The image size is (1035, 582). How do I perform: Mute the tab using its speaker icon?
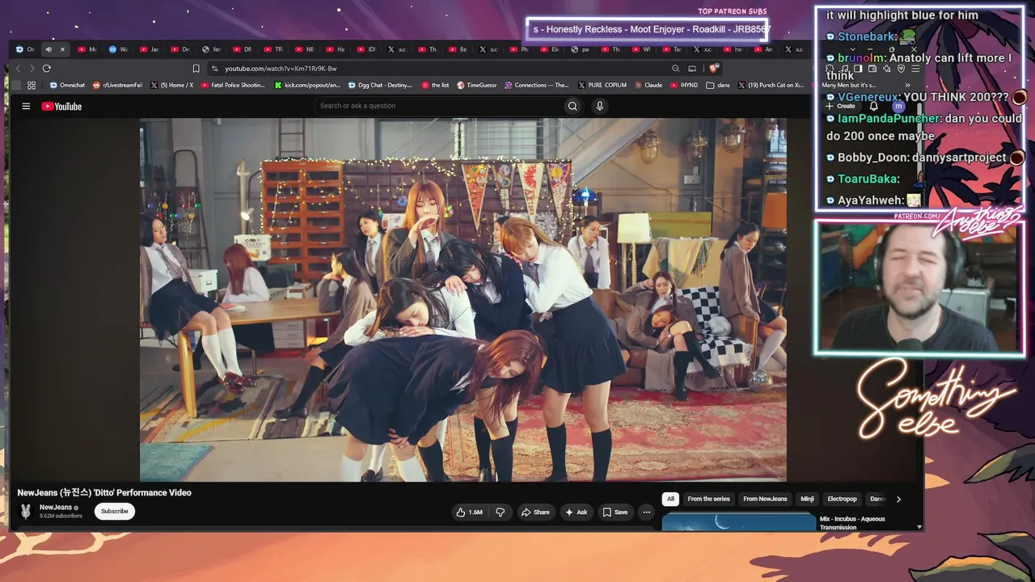48,49
